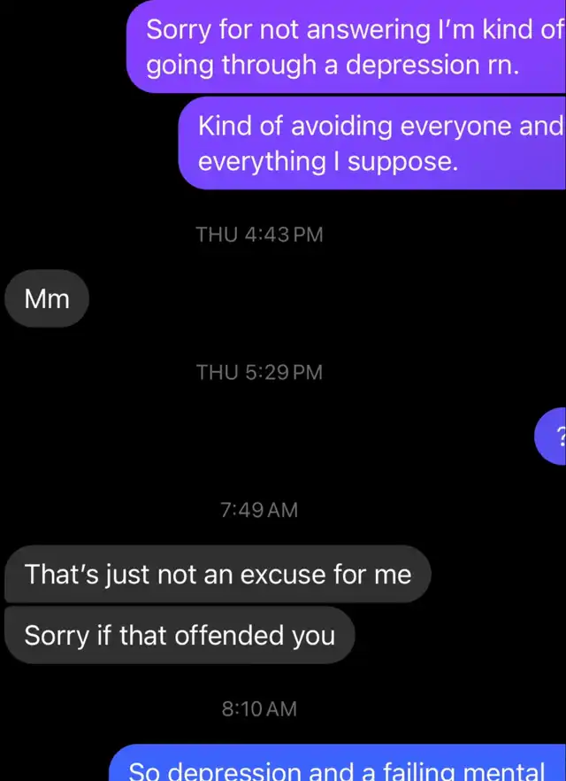This screenshot has height=781, width=566.
Task: Tap the 7:49 AM timestamp label
Action: (x=260, y=510)
